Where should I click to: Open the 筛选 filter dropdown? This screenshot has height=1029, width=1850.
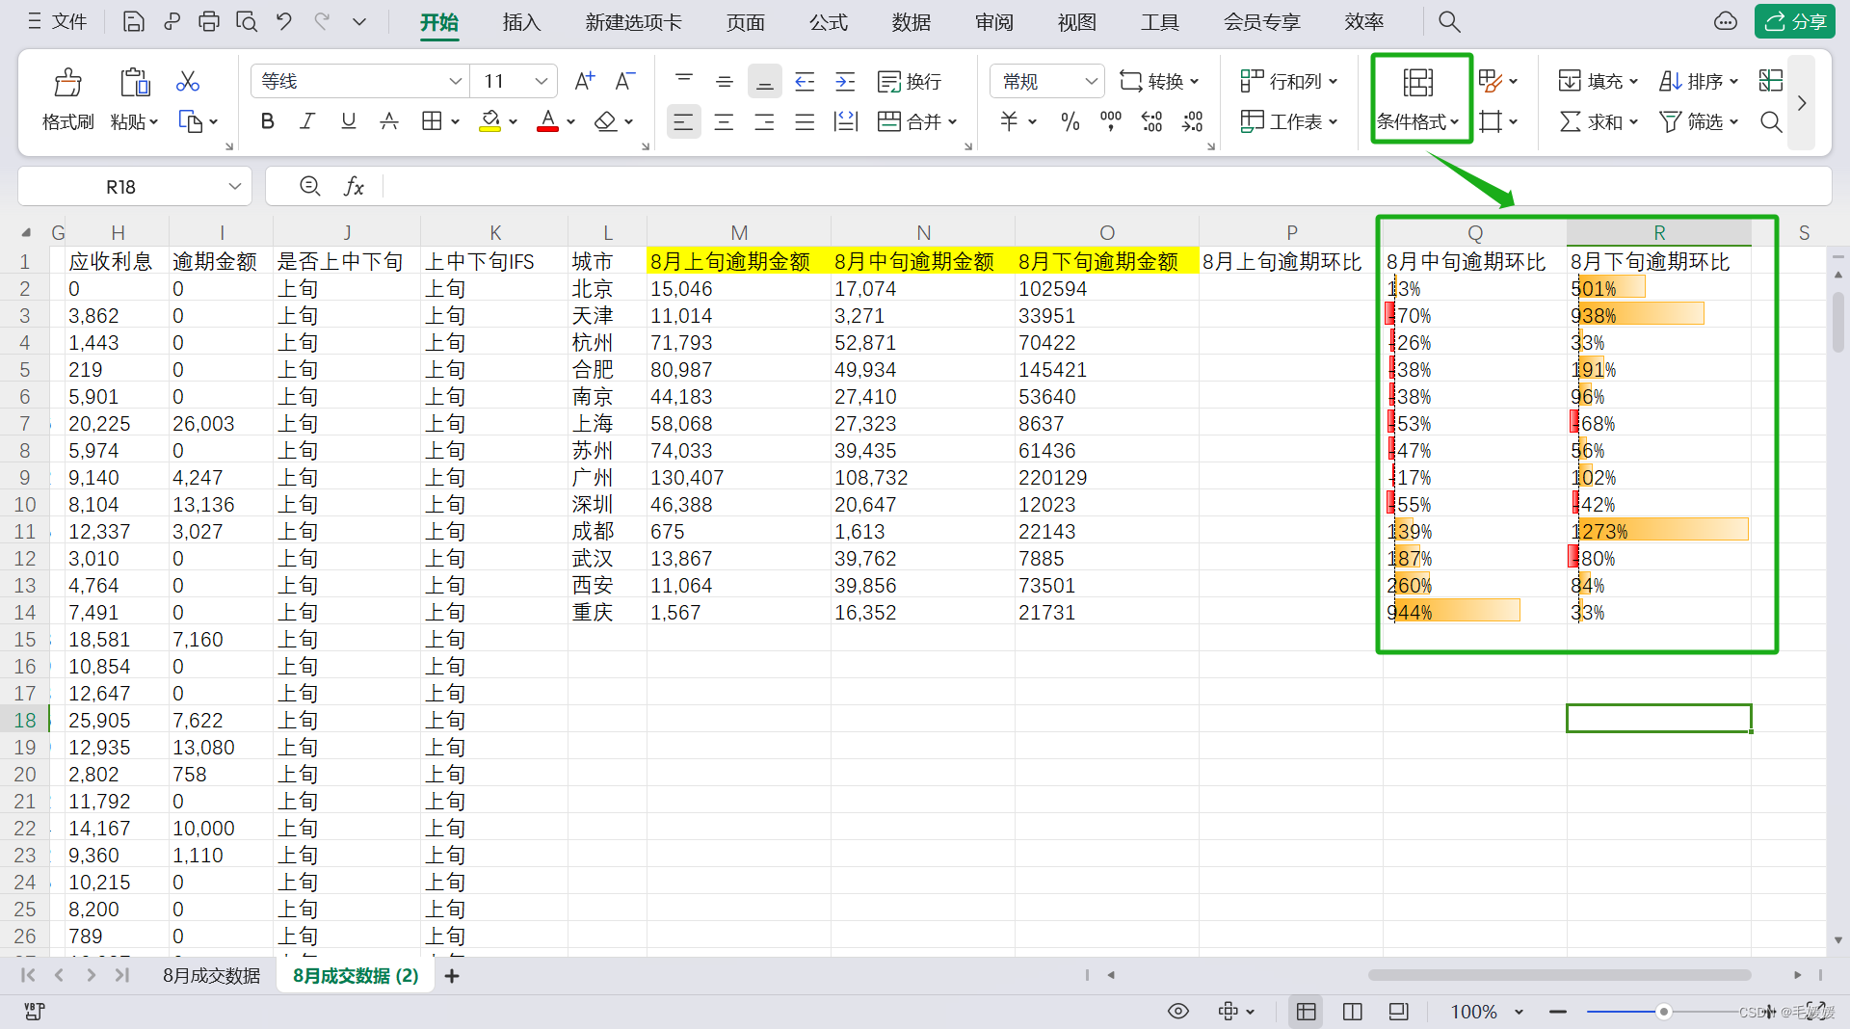[1699, 121]
